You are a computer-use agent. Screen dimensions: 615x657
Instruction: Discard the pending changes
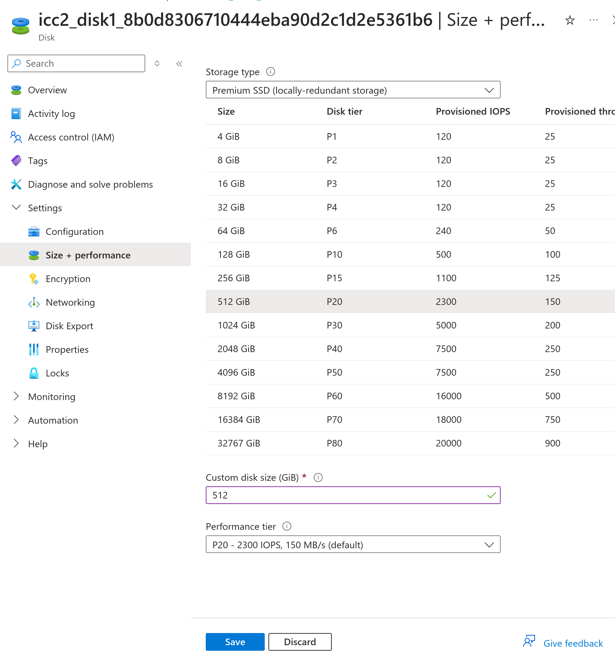point(300,642)
